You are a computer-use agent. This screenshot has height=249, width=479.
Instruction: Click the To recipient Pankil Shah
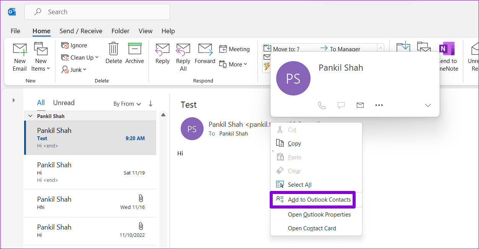click(233, 134)
